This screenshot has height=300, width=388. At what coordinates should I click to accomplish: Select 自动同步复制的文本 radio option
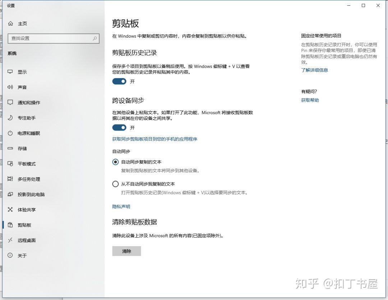coord(115,162)
